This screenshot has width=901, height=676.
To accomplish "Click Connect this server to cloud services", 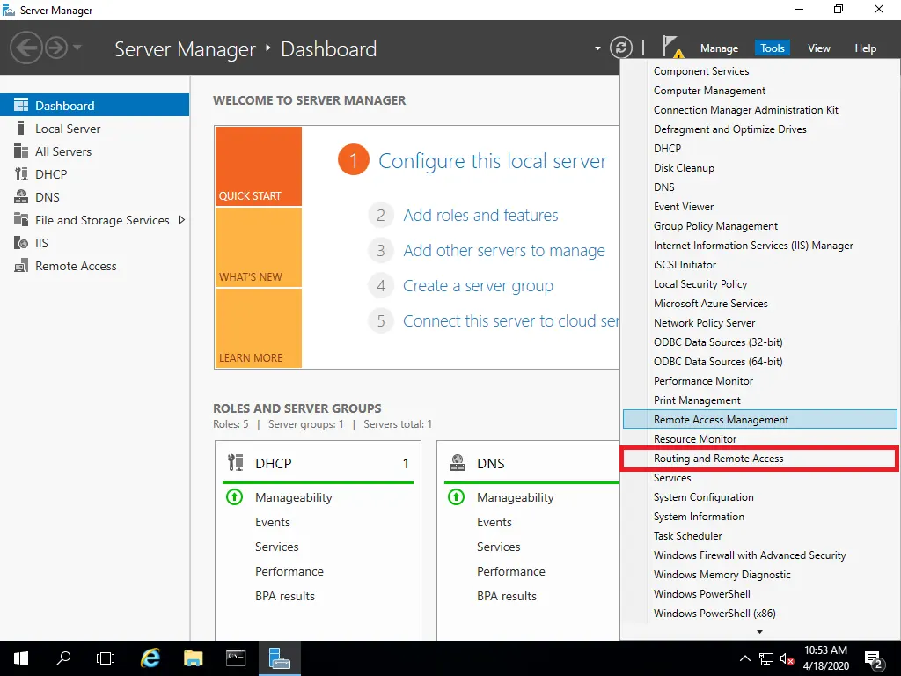I will coord(511,320).
